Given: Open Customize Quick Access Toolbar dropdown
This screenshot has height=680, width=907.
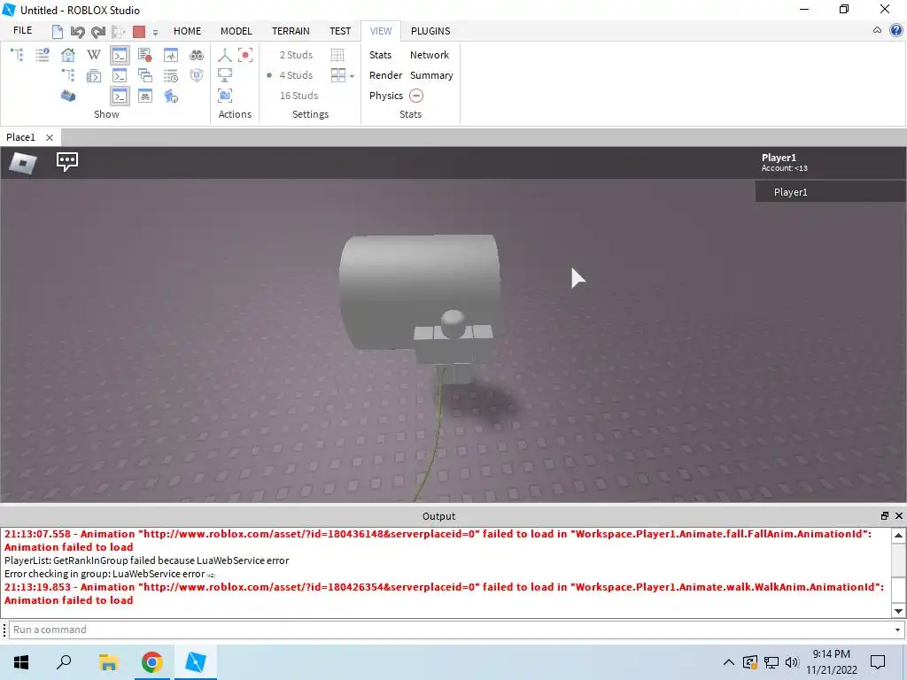Looking at the screenshot, I should pyautogui.click(x=155, y=33).
